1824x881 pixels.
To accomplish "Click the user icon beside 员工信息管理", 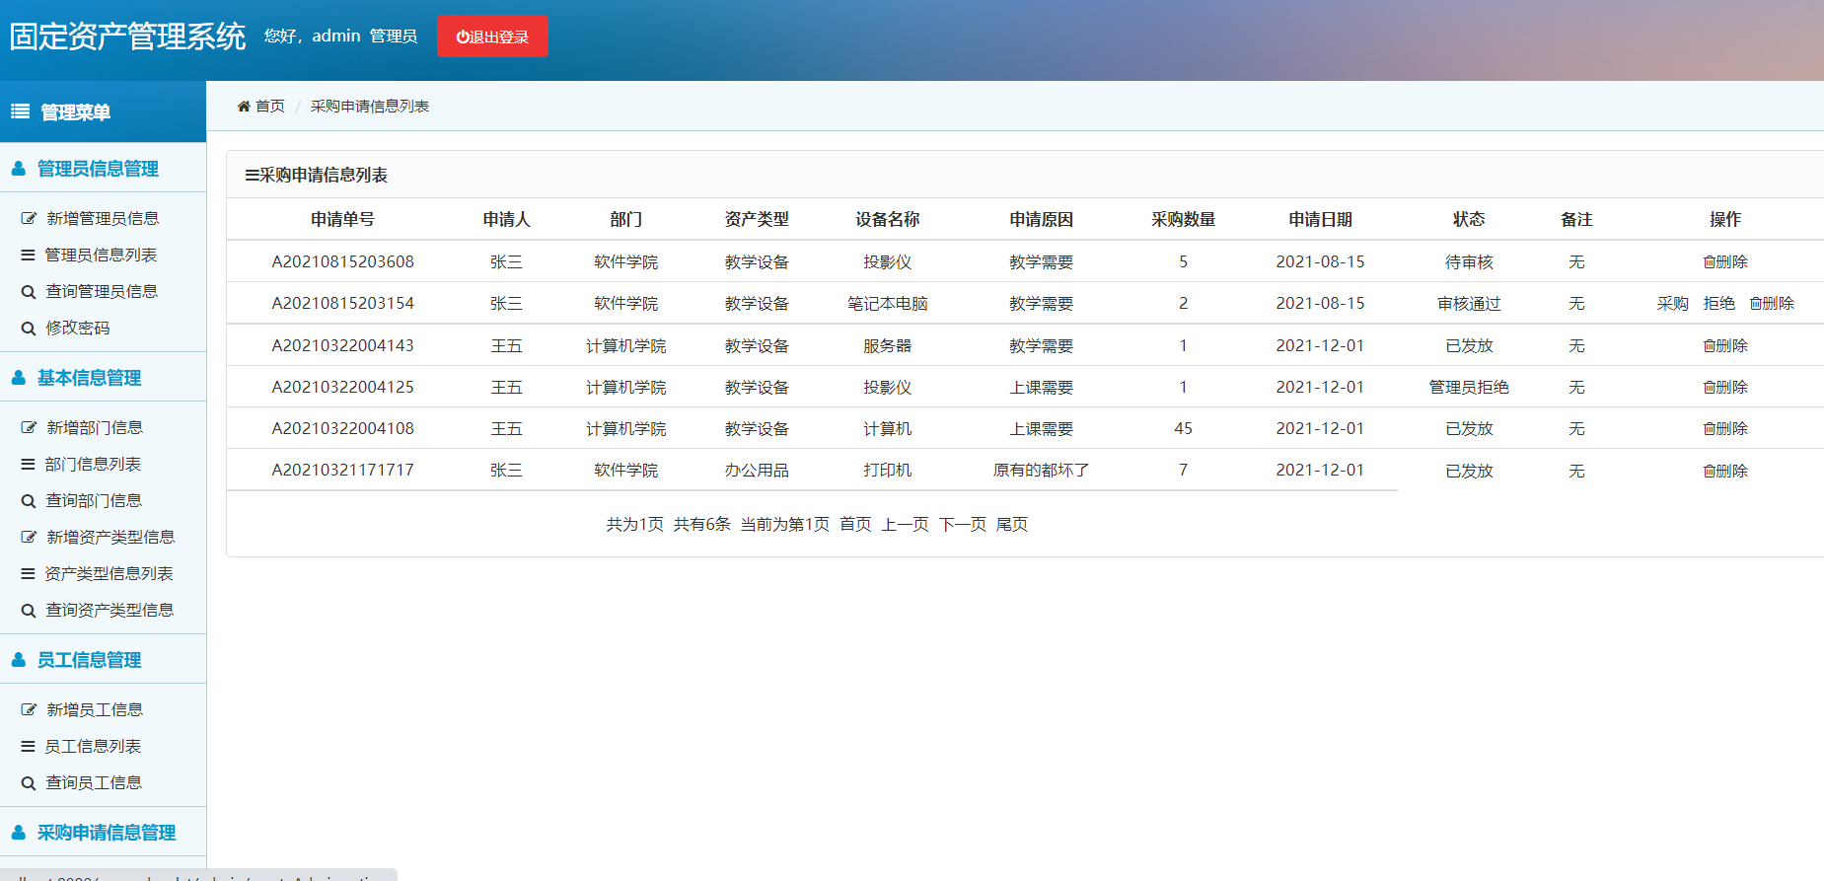I will coord(19,660).
